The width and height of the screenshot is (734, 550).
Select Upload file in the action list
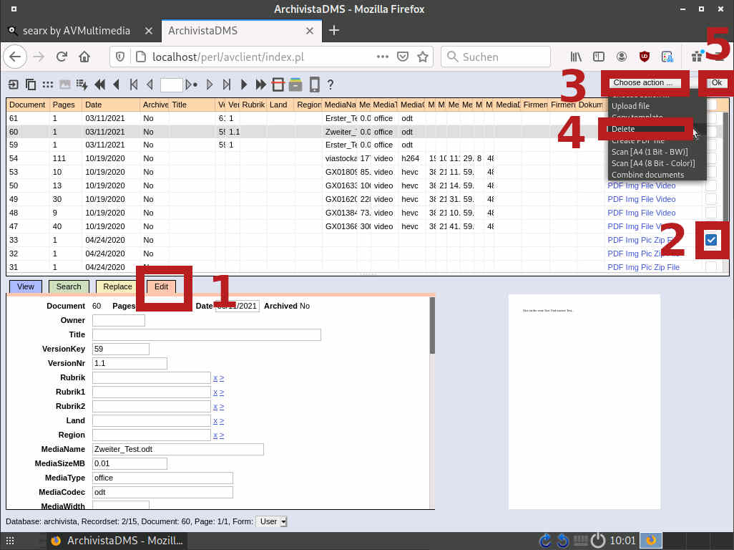click(630, 106)
